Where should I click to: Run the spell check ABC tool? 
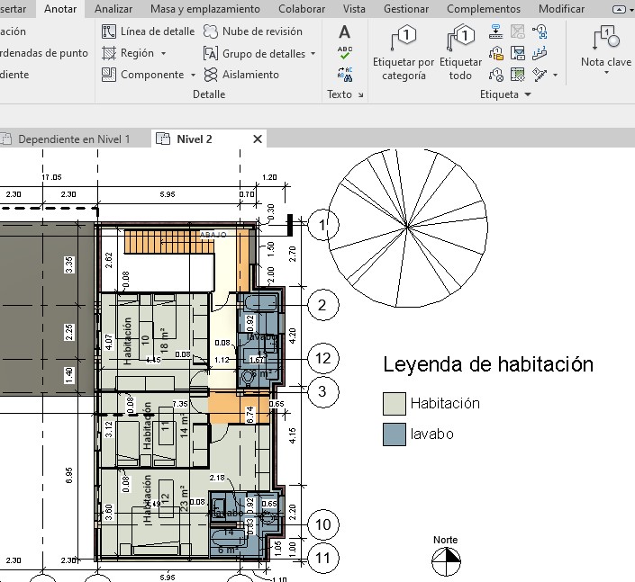pyautogui.click(x=344, y=53)
